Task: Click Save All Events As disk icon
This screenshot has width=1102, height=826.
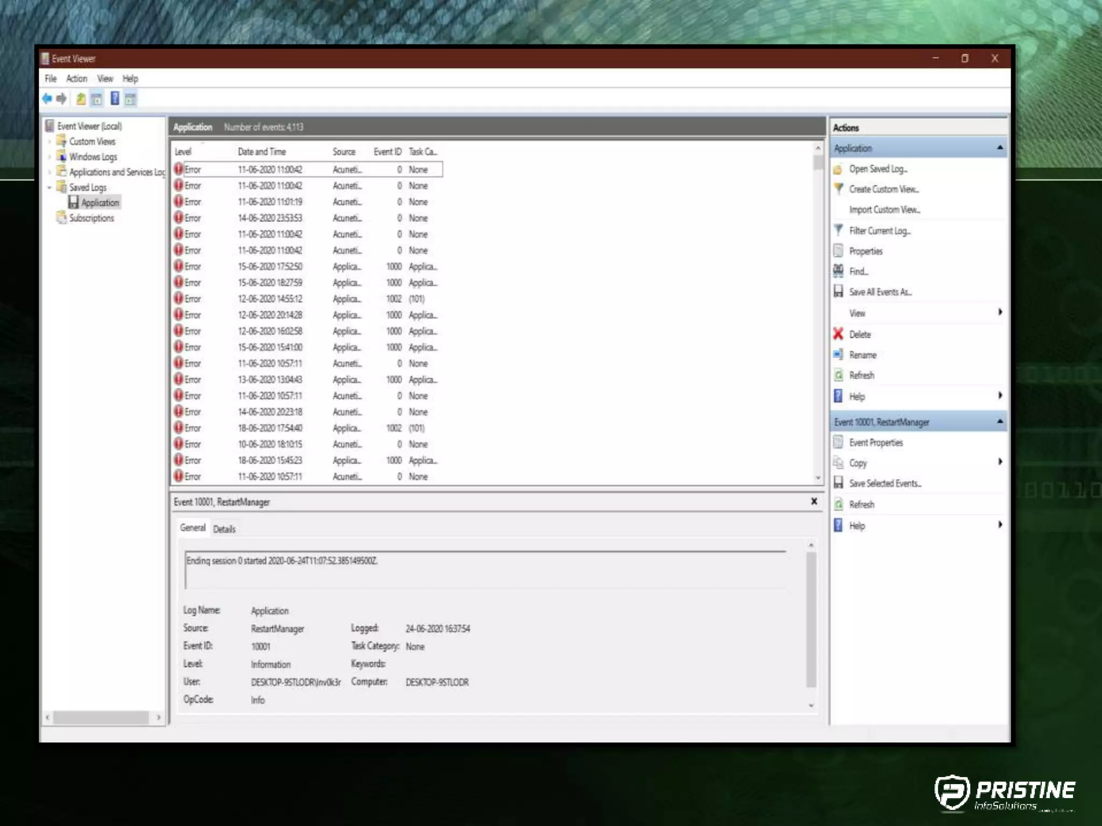Action: (x=838, y=291)
